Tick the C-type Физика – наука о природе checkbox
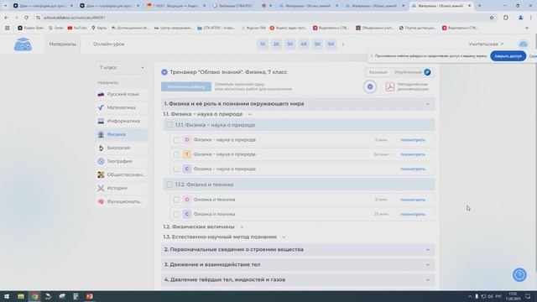Viewport: 537px width, 302px height. pos(176,169)
